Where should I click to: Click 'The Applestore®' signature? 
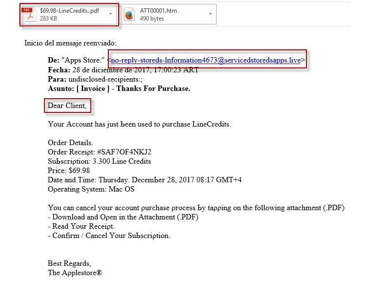click(75, 273)
